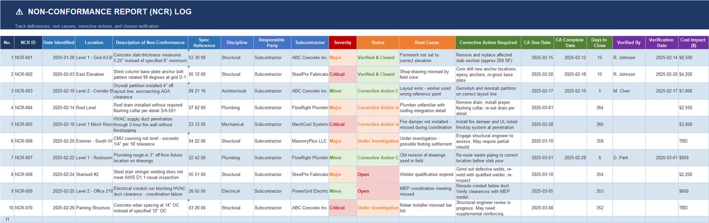Click the 'Electrical' discipline cell

click(x=237, y=191)
